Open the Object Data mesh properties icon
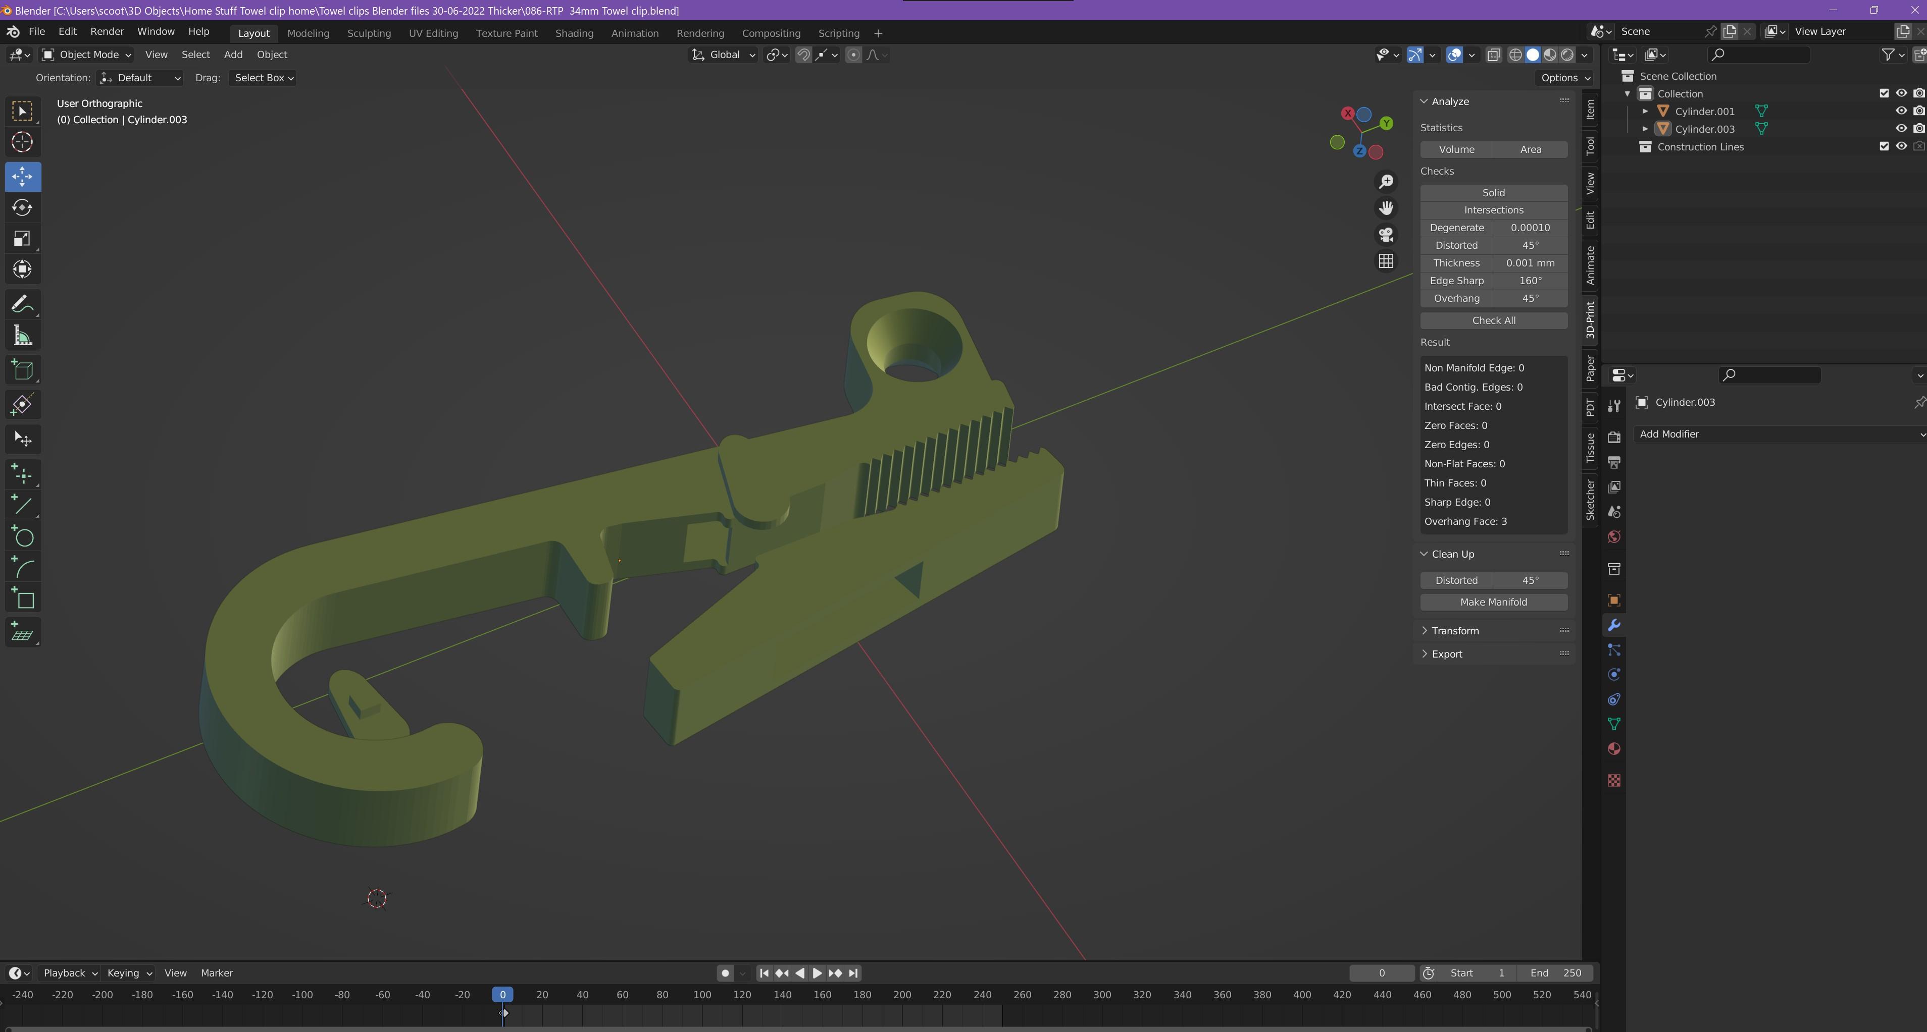 click(1614, 724)
